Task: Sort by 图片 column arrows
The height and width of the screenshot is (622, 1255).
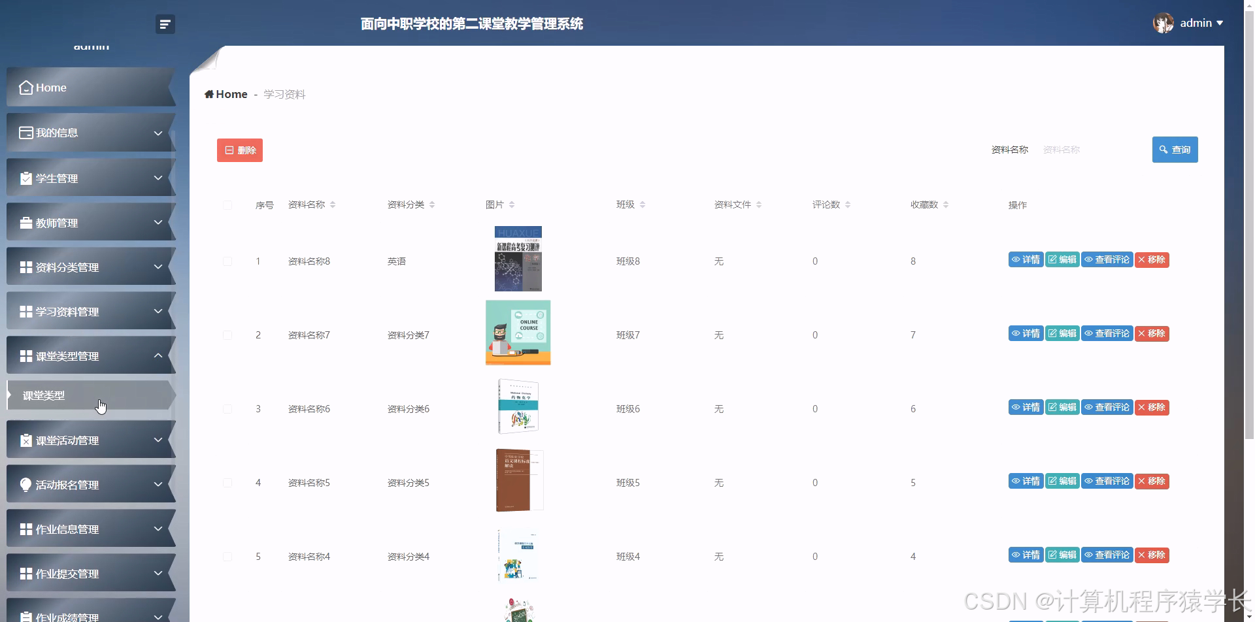Action: click(512, 205)
